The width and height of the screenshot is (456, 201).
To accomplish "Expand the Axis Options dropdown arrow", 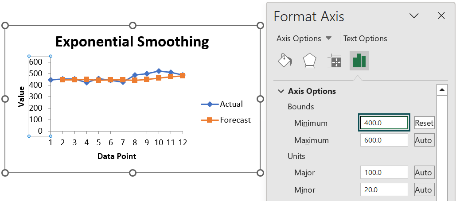I will (x=329, y=39).
